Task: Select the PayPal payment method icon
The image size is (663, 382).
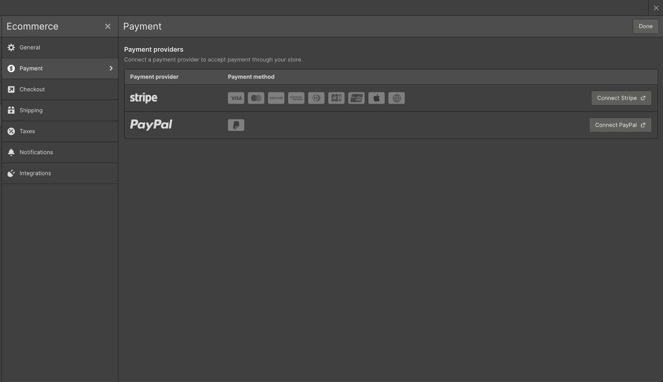Action: 236,125
